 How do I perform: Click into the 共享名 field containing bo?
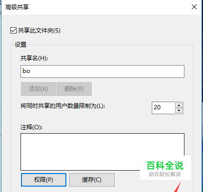102,71
